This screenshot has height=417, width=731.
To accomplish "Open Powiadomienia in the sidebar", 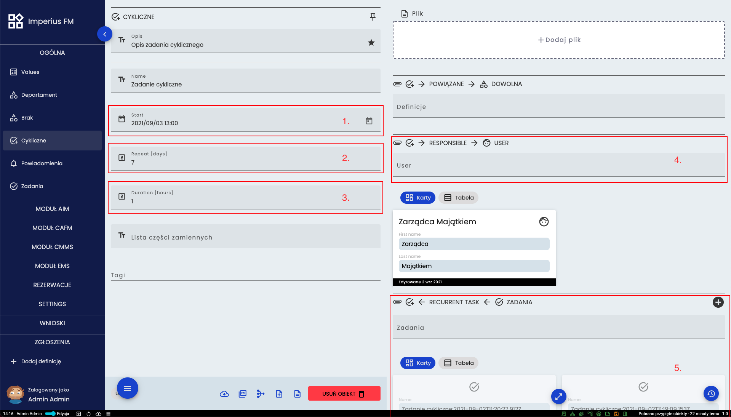I will pyautogui.click(x=52, y=163).
